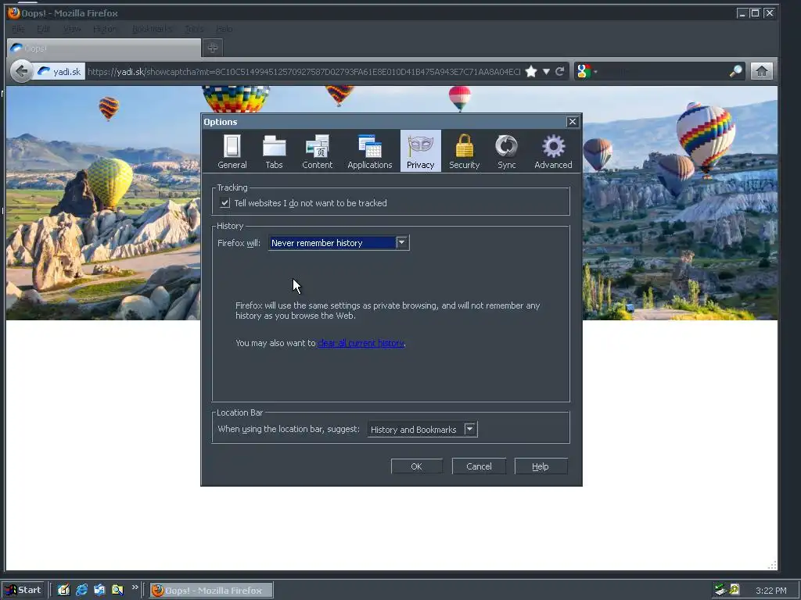Screen dimensions: 801x600
Task: Launch Internet Explorer from quick launch
Action: coord(81,590)
